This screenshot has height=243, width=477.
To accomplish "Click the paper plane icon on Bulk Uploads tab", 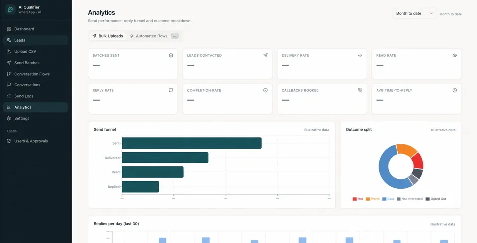I will [94, 36].
